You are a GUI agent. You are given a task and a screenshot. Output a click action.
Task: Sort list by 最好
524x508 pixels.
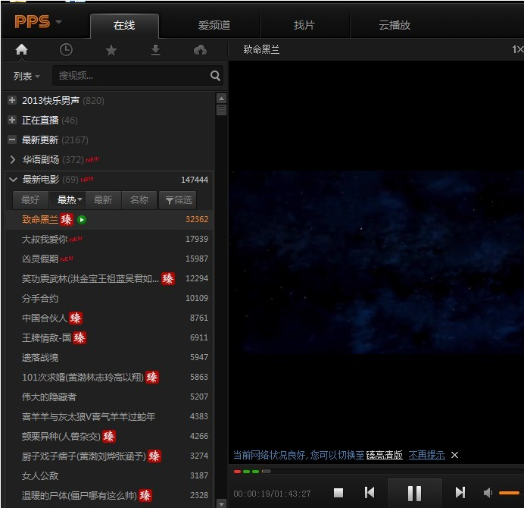(30, 200)
